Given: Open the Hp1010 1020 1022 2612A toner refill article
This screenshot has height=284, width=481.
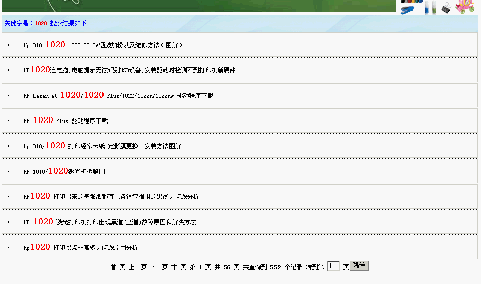Looking at the screenshot, I should [103, 45].
